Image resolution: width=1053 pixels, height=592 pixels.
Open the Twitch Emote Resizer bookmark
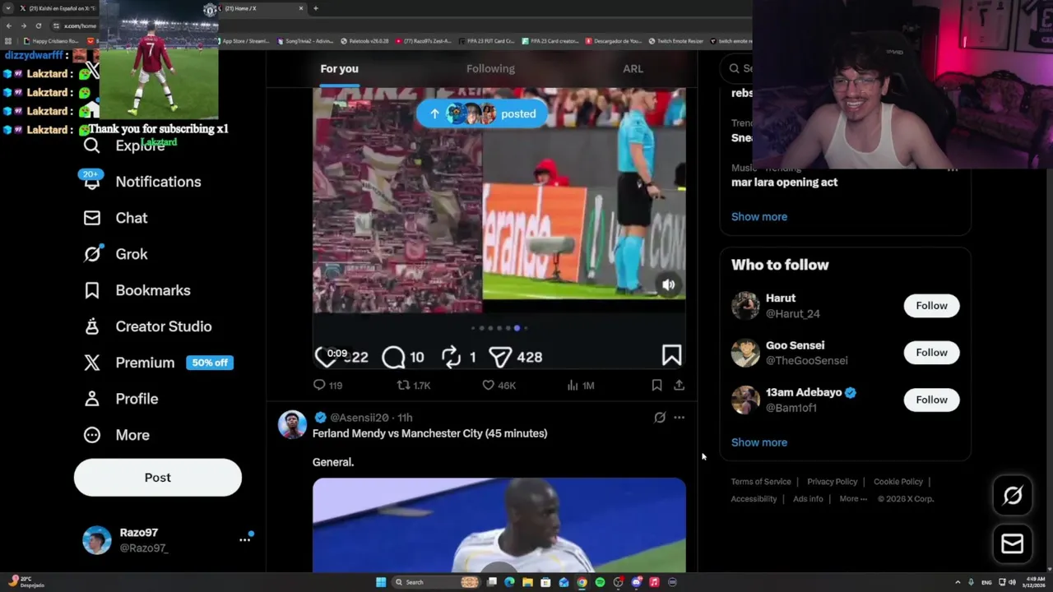[x=676, y=41]
